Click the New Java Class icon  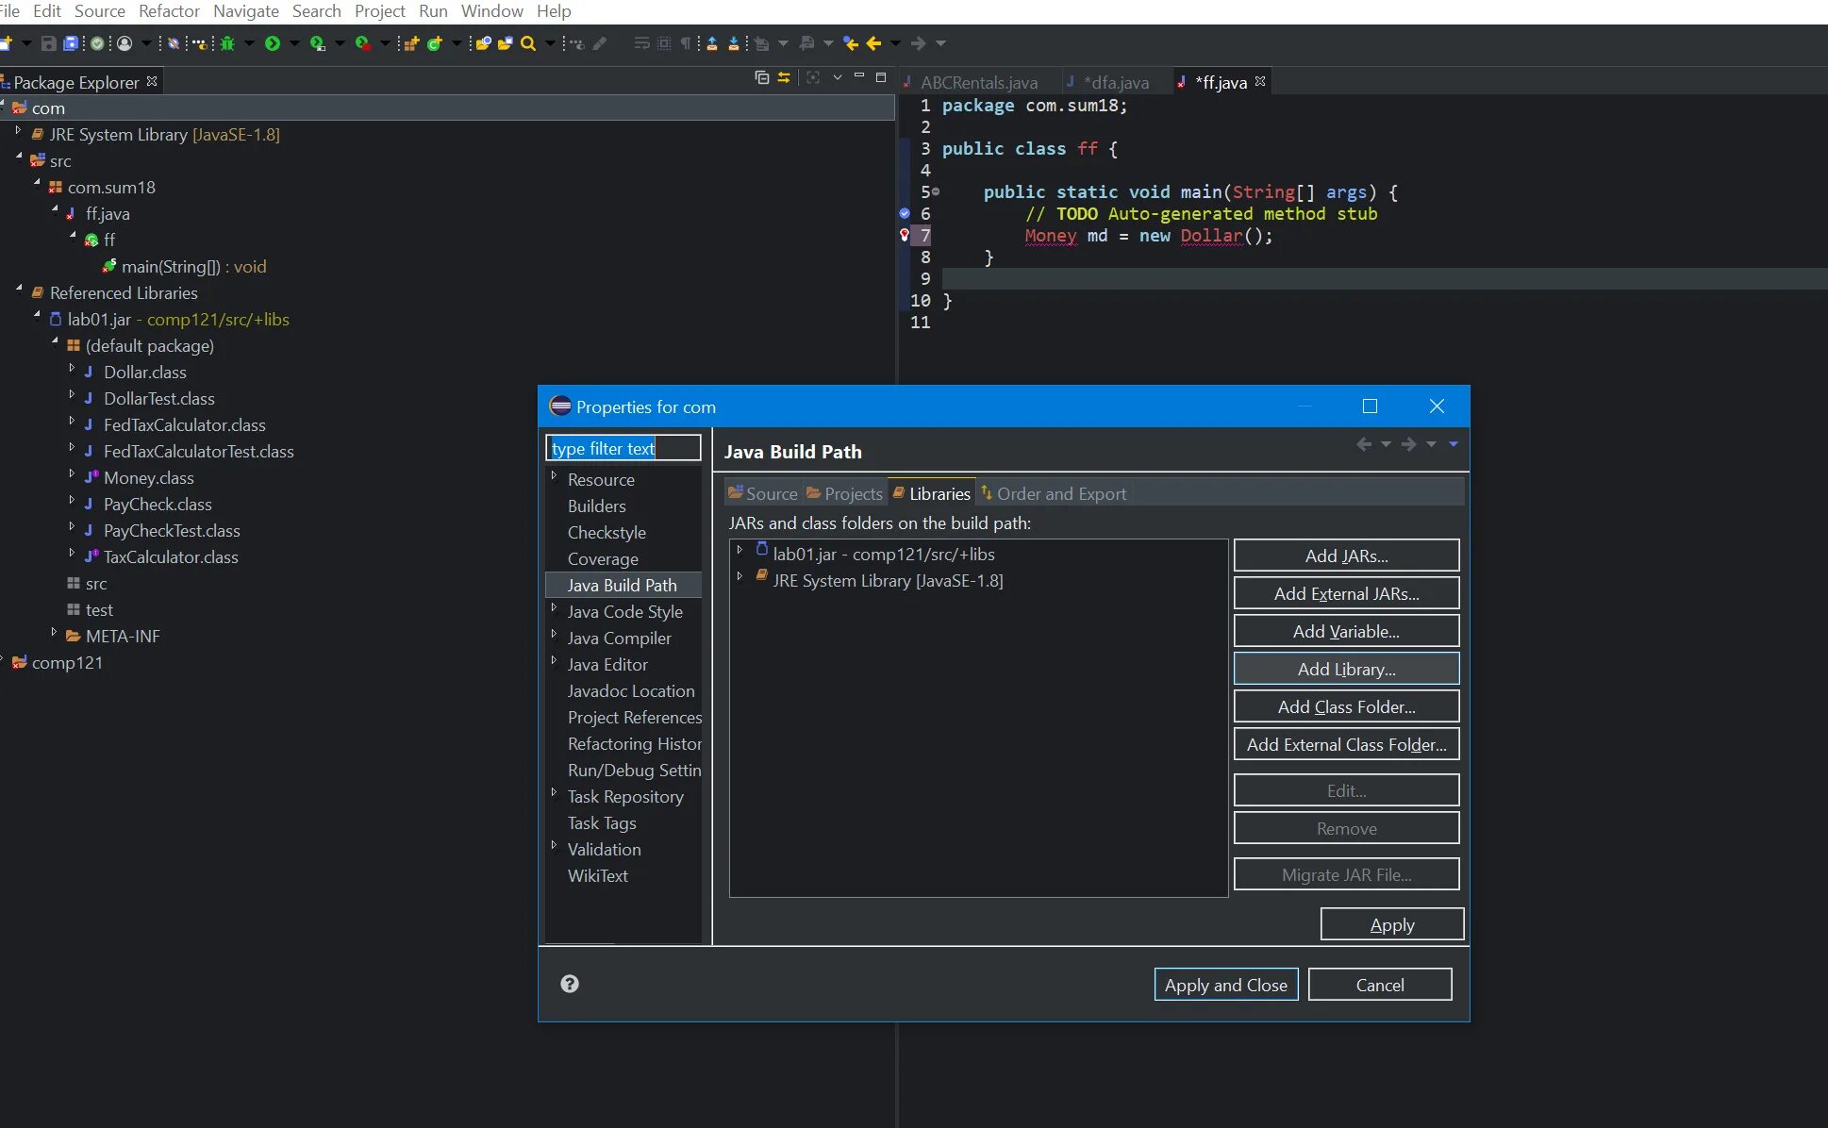pos(434,43)
